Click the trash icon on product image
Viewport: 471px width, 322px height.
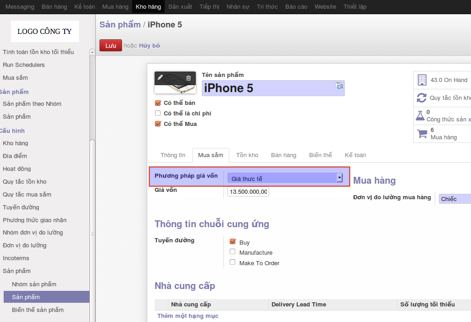coord(188,78)
